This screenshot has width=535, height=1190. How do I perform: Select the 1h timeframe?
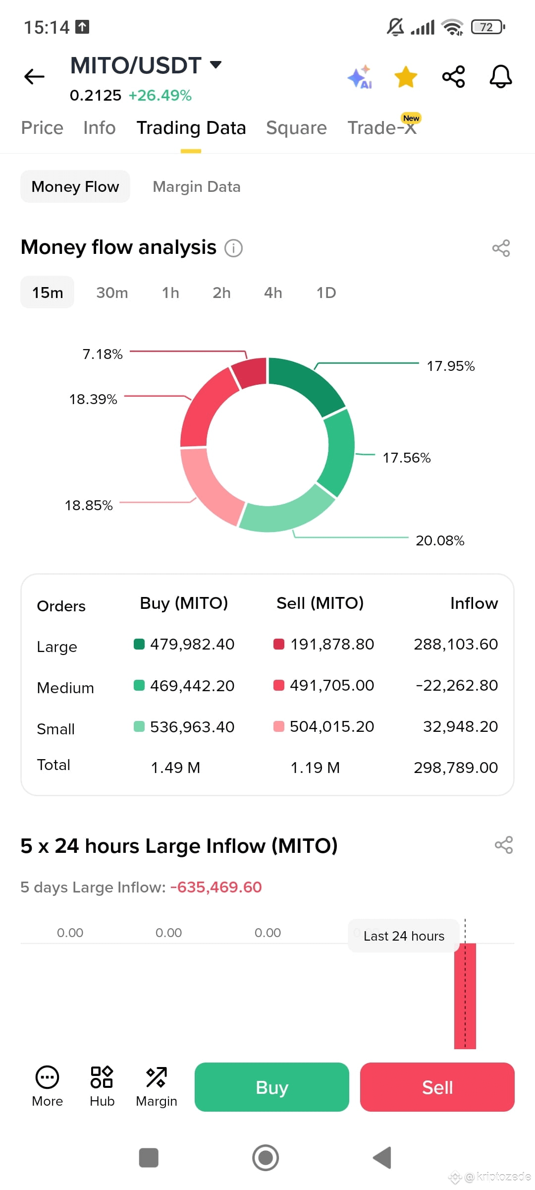click(x=170, y=293)
